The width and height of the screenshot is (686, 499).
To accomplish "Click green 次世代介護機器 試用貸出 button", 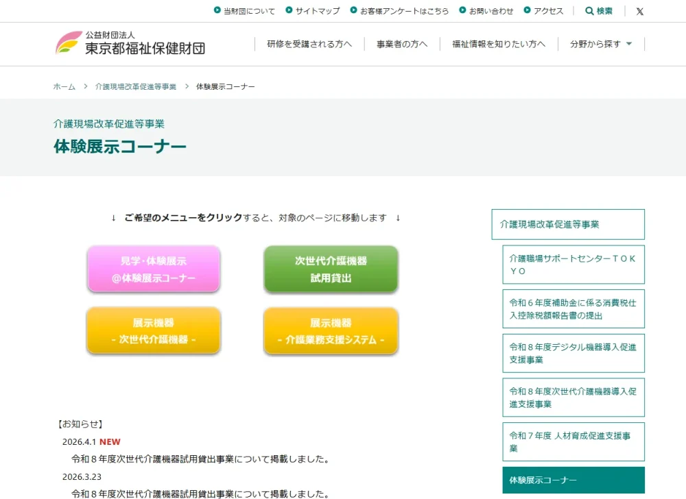I will point(331,269).
